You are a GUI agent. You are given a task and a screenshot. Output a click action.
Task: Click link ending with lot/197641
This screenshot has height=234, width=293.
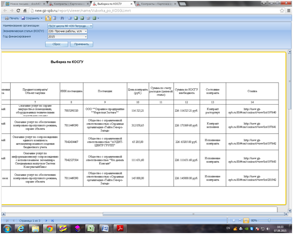[252, 125]
